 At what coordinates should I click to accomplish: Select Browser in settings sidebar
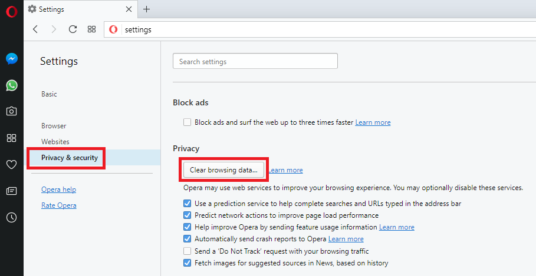[x=54, y=126]
